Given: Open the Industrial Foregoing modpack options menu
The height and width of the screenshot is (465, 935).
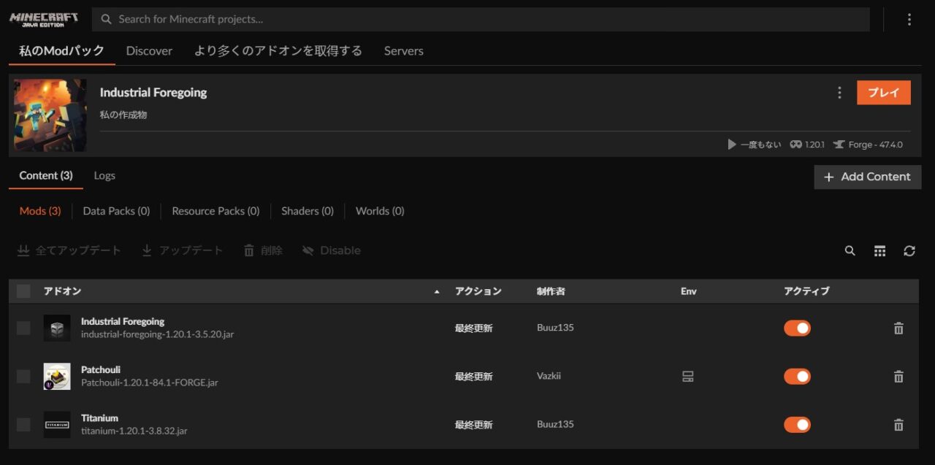Looking at the screenshot, I should coord(839,93).
